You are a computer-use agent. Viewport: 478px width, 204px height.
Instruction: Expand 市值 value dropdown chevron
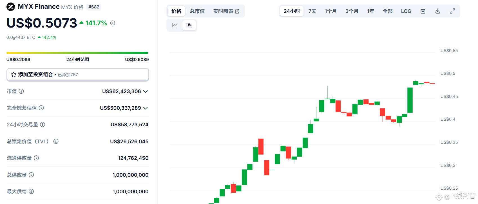146,91
